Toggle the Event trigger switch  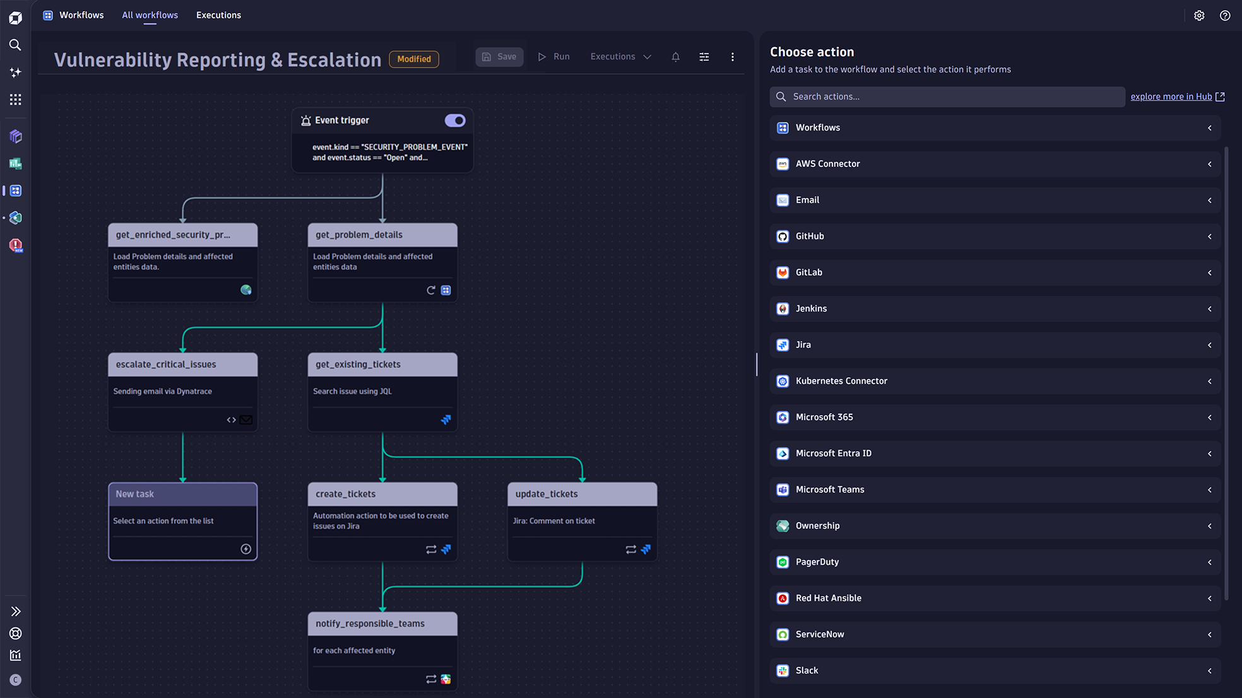(x=454, y=120)
